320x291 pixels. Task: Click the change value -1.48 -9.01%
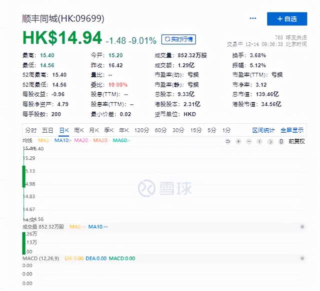[x=131, y=41]
